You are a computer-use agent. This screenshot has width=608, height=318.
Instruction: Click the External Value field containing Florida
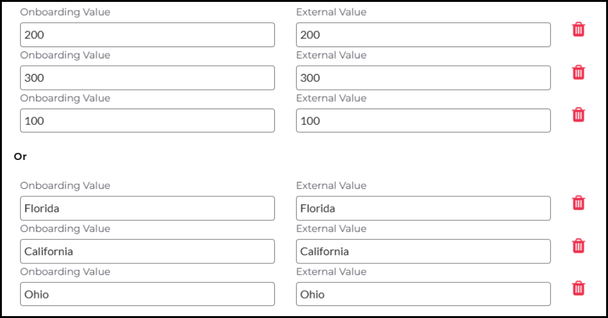pos(423,208)
